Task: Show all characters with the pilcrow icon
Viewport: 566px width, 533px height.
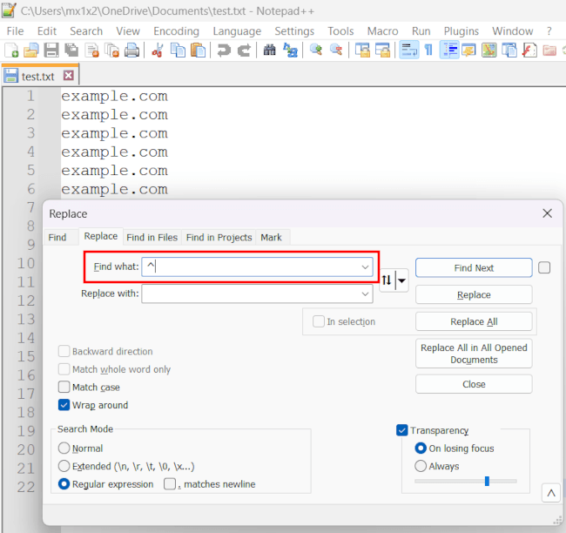Action: (428, 51)
